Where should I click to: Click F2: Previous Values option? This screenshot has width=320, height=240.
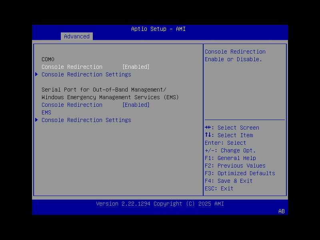coord(234,166)
